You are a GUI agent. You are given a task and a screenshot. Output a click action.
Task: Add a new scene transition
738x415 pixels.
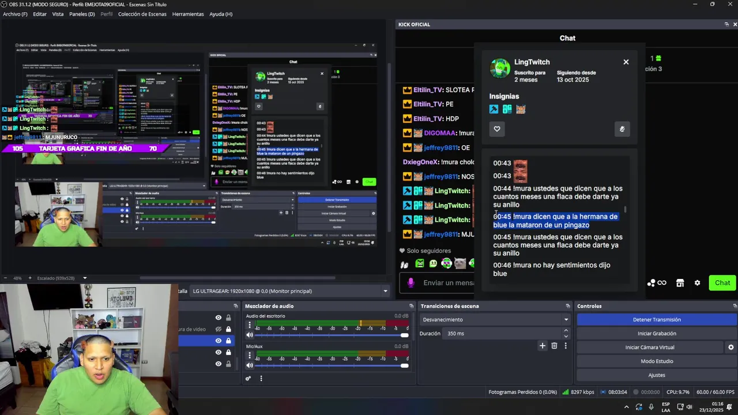(x=542, y=346)
